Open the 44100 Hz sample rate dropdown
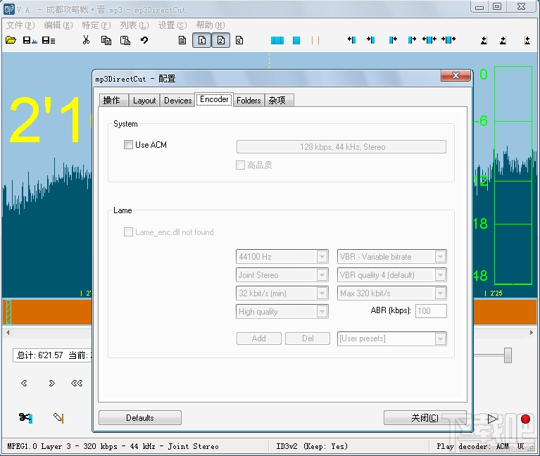540x456 pixels. tap(282, 257)
